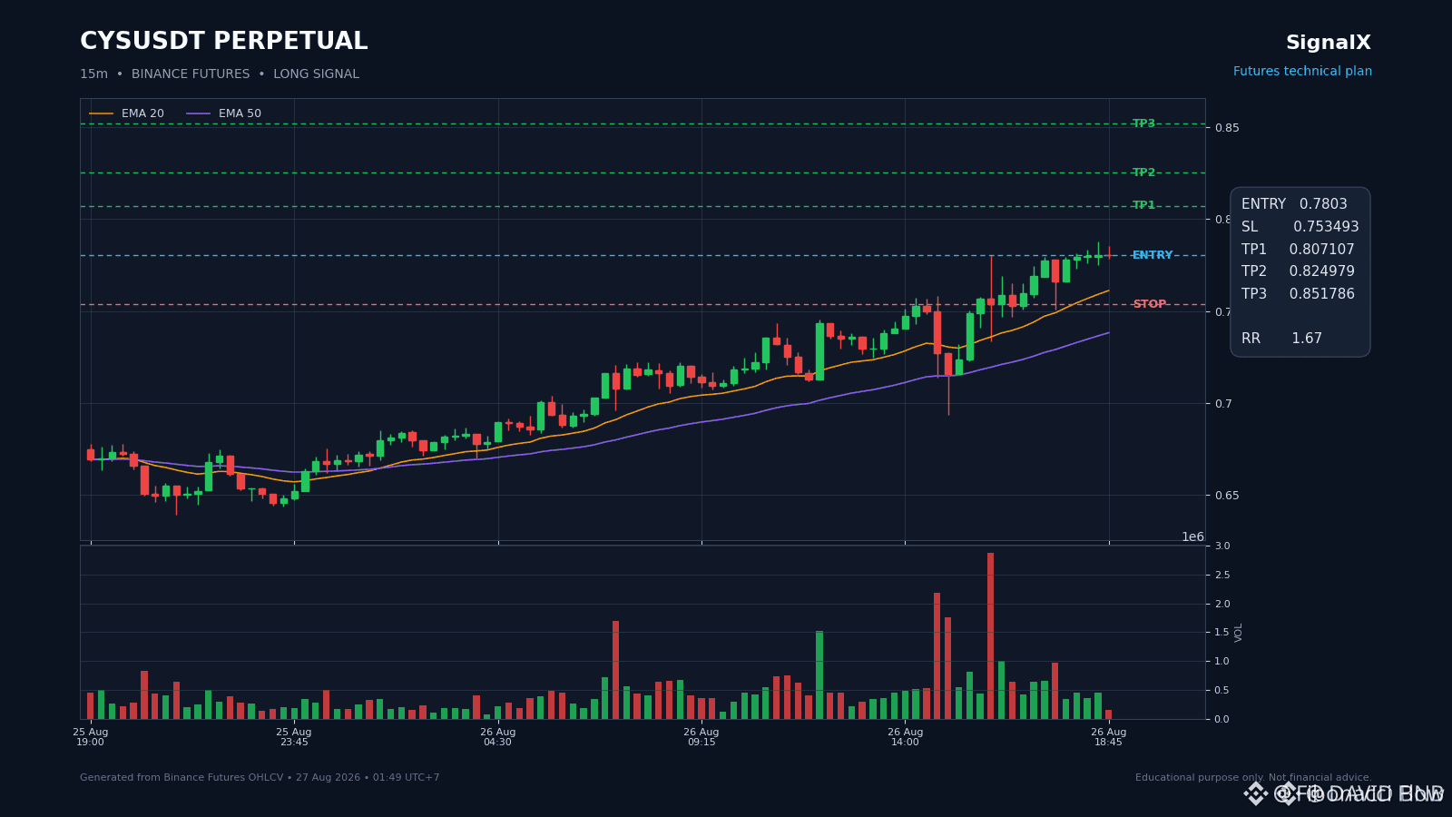Click the 26 Aug 14:00 time axis label

tap(905, 737)
